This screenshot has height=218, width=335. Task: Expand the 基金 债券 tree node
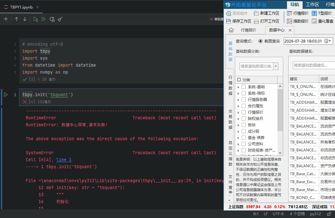[x=238, y=138]
